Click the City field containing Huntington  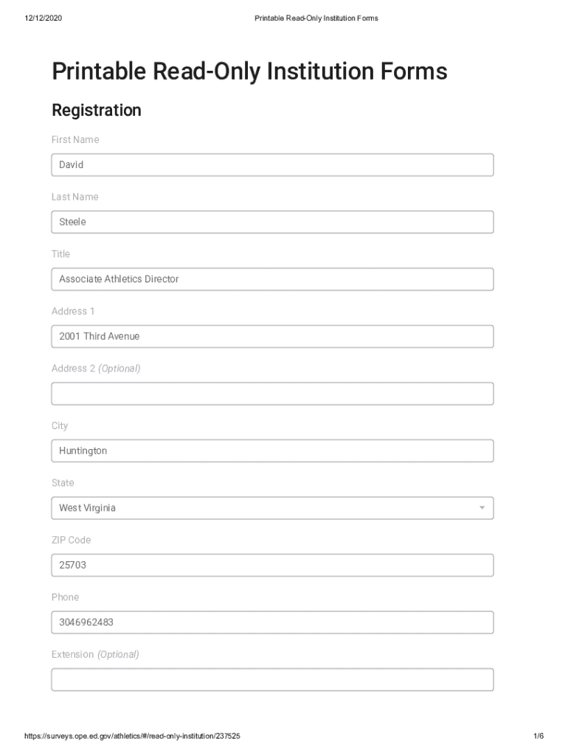tap(272, 450)
